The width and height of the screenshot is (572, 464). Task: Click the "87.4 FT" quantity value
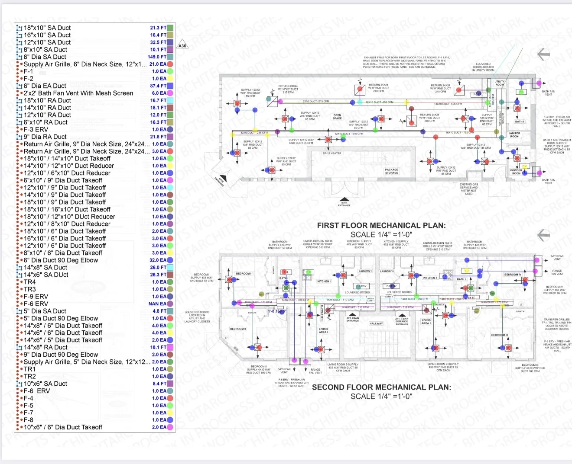pos(158,86)
